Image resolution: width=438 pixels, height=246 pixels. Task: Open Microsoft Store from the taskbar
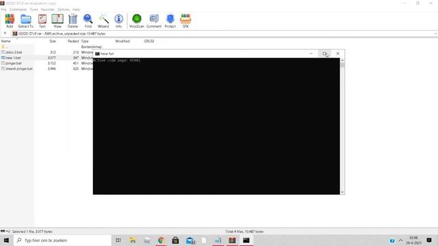click(175, 241)
